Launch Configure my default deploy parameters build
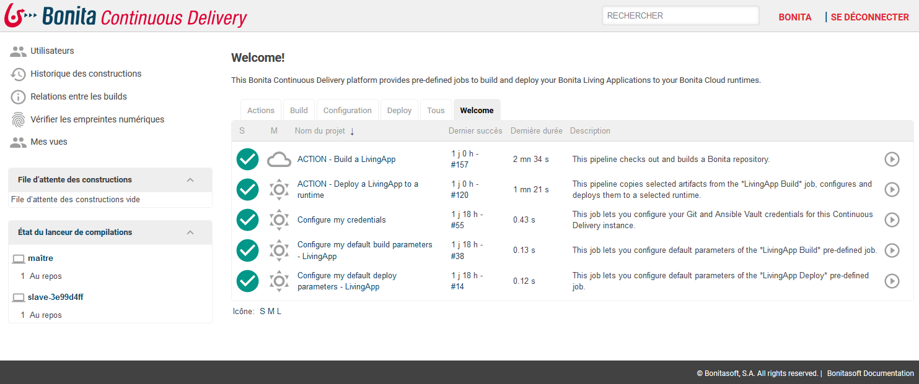This screenshot has width=919, height=384. pos(891,281)
